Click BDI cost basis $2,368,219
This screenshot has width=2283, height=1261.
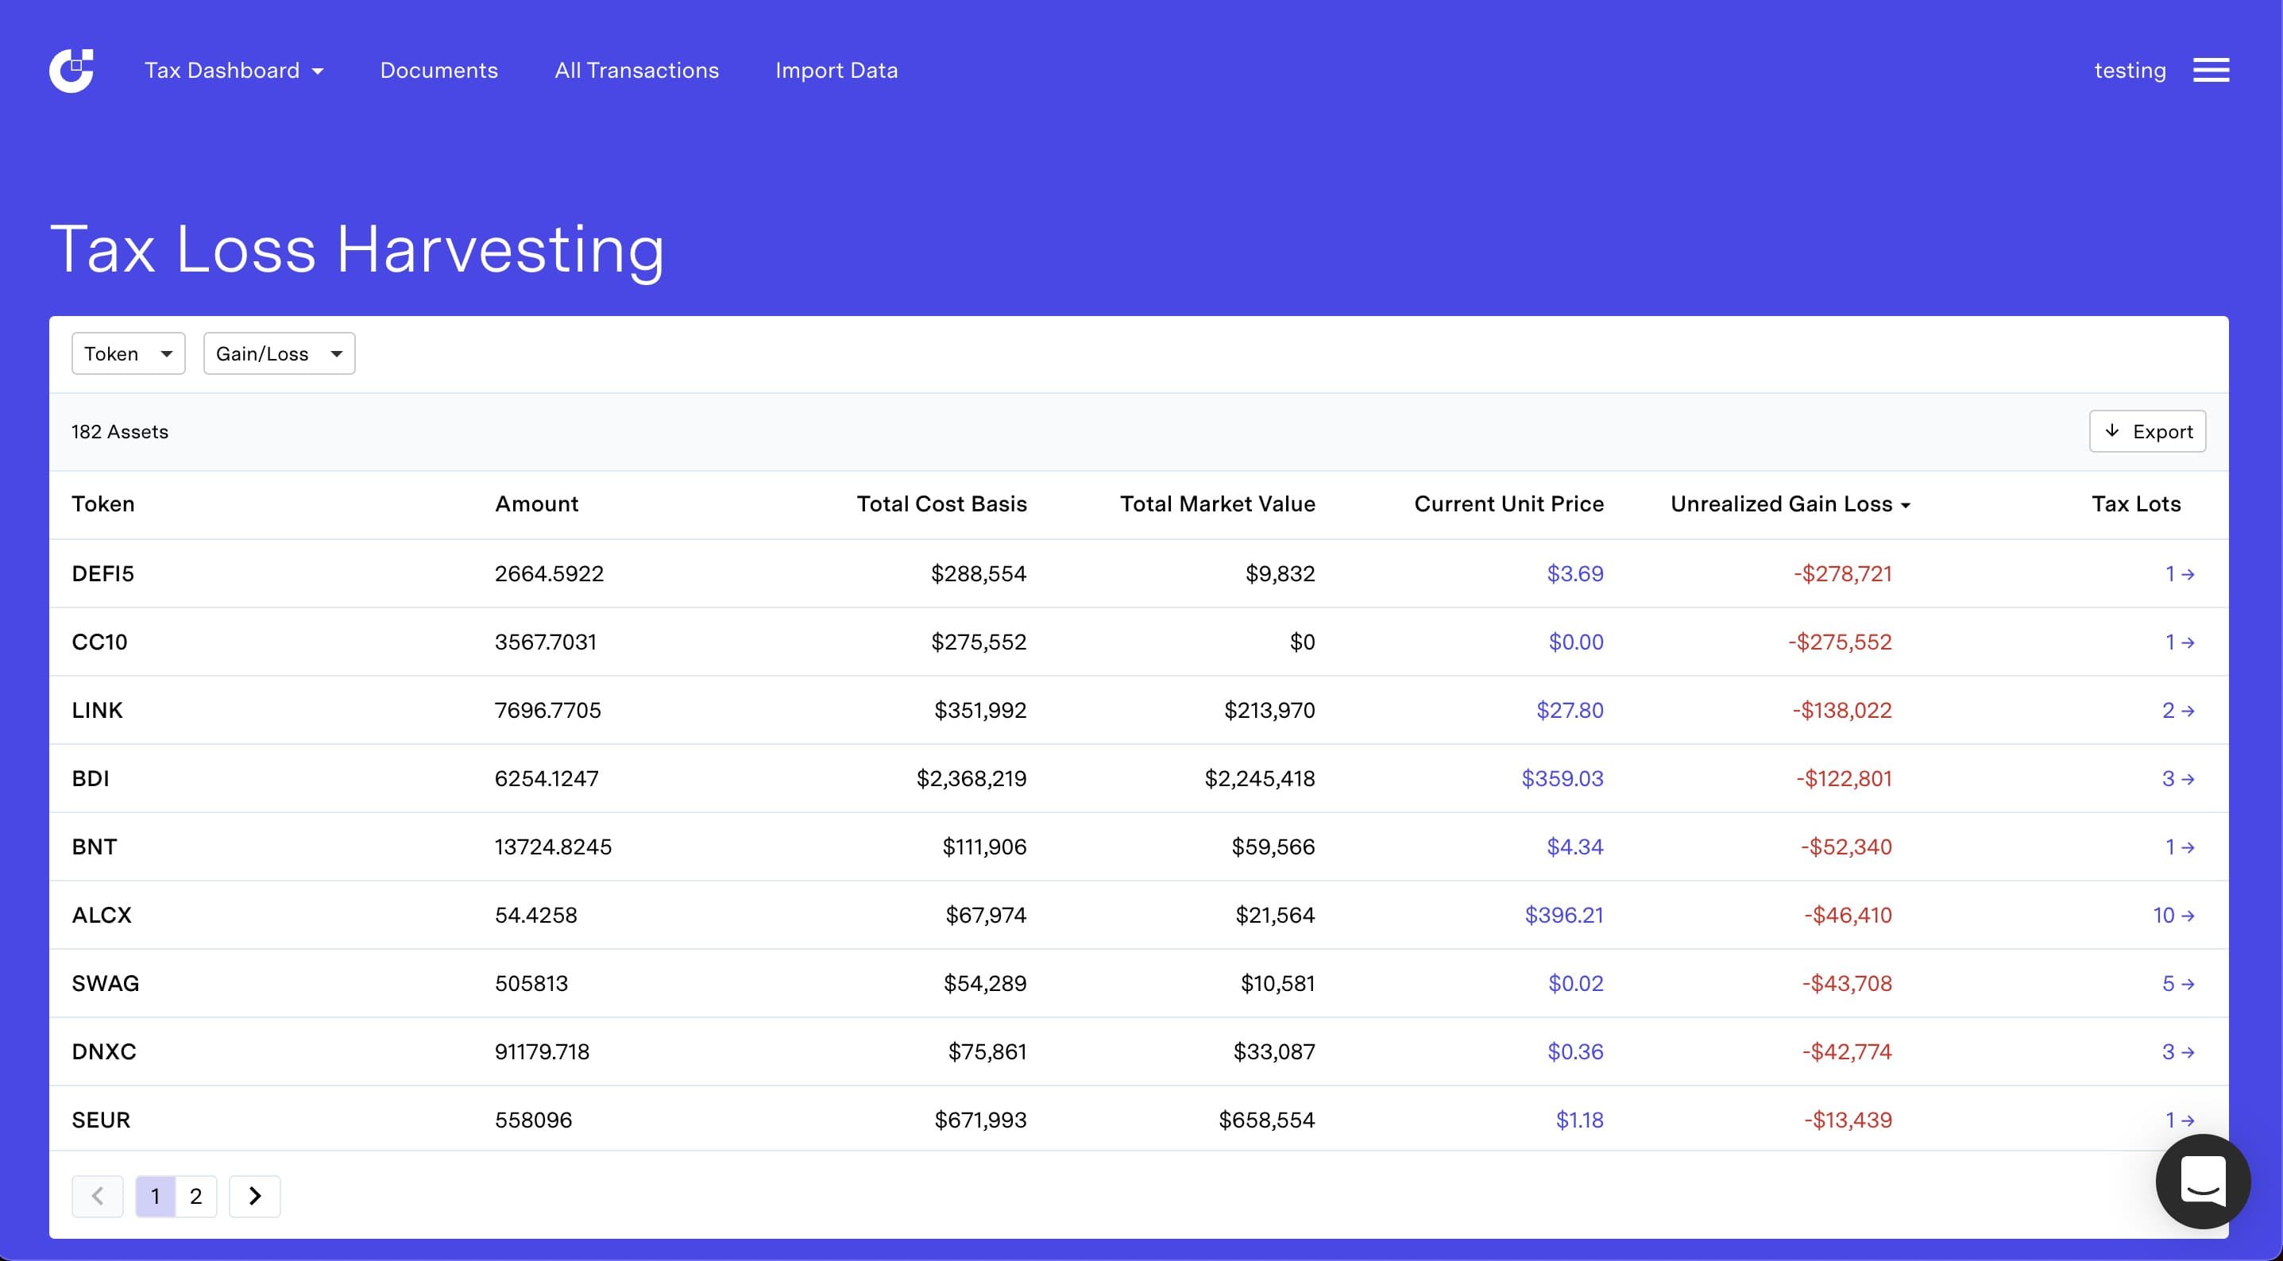972,778
